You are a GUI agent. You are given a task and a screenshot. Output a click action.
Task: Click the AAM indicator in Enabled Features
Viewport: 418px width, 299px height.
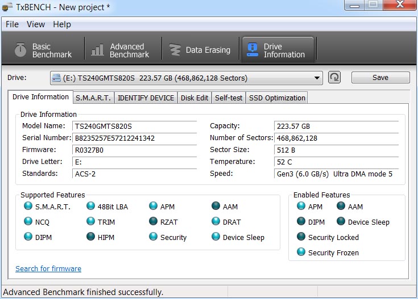point(341,206)
